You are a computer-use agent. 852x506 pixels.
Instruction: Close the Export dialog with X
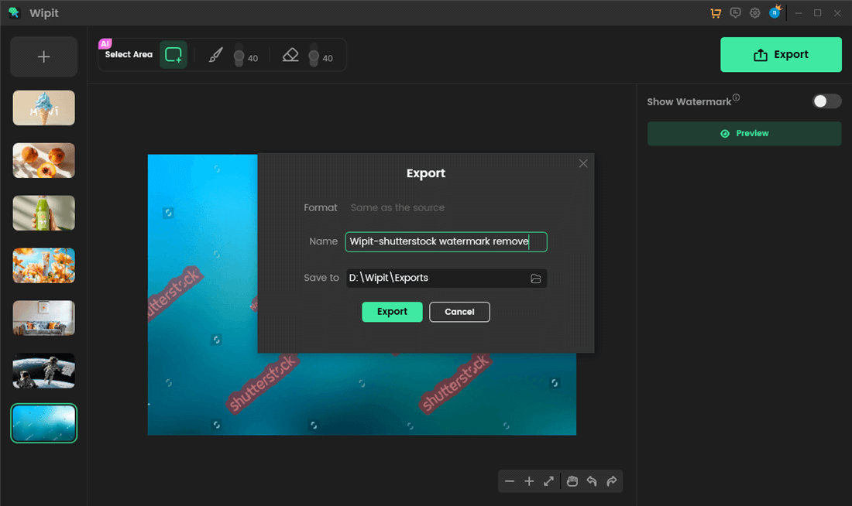583,163
